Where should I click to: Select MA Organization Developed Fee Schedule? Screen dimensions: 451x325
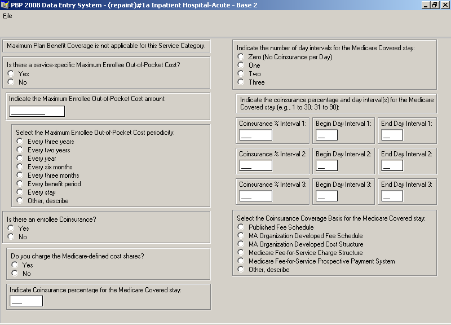(x=241, y=235)
